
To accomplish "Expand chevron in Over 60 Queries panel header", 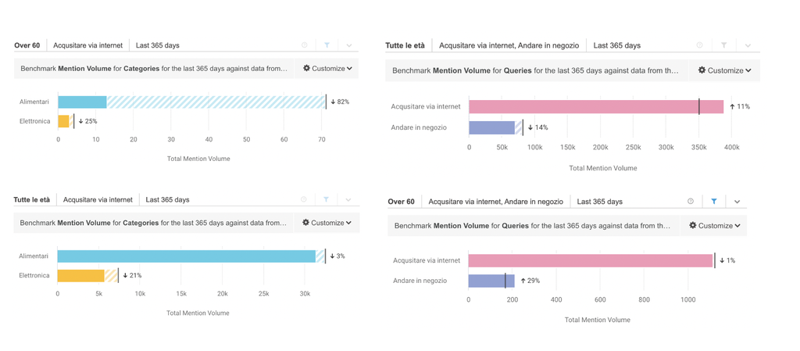I will pos(737,202).
